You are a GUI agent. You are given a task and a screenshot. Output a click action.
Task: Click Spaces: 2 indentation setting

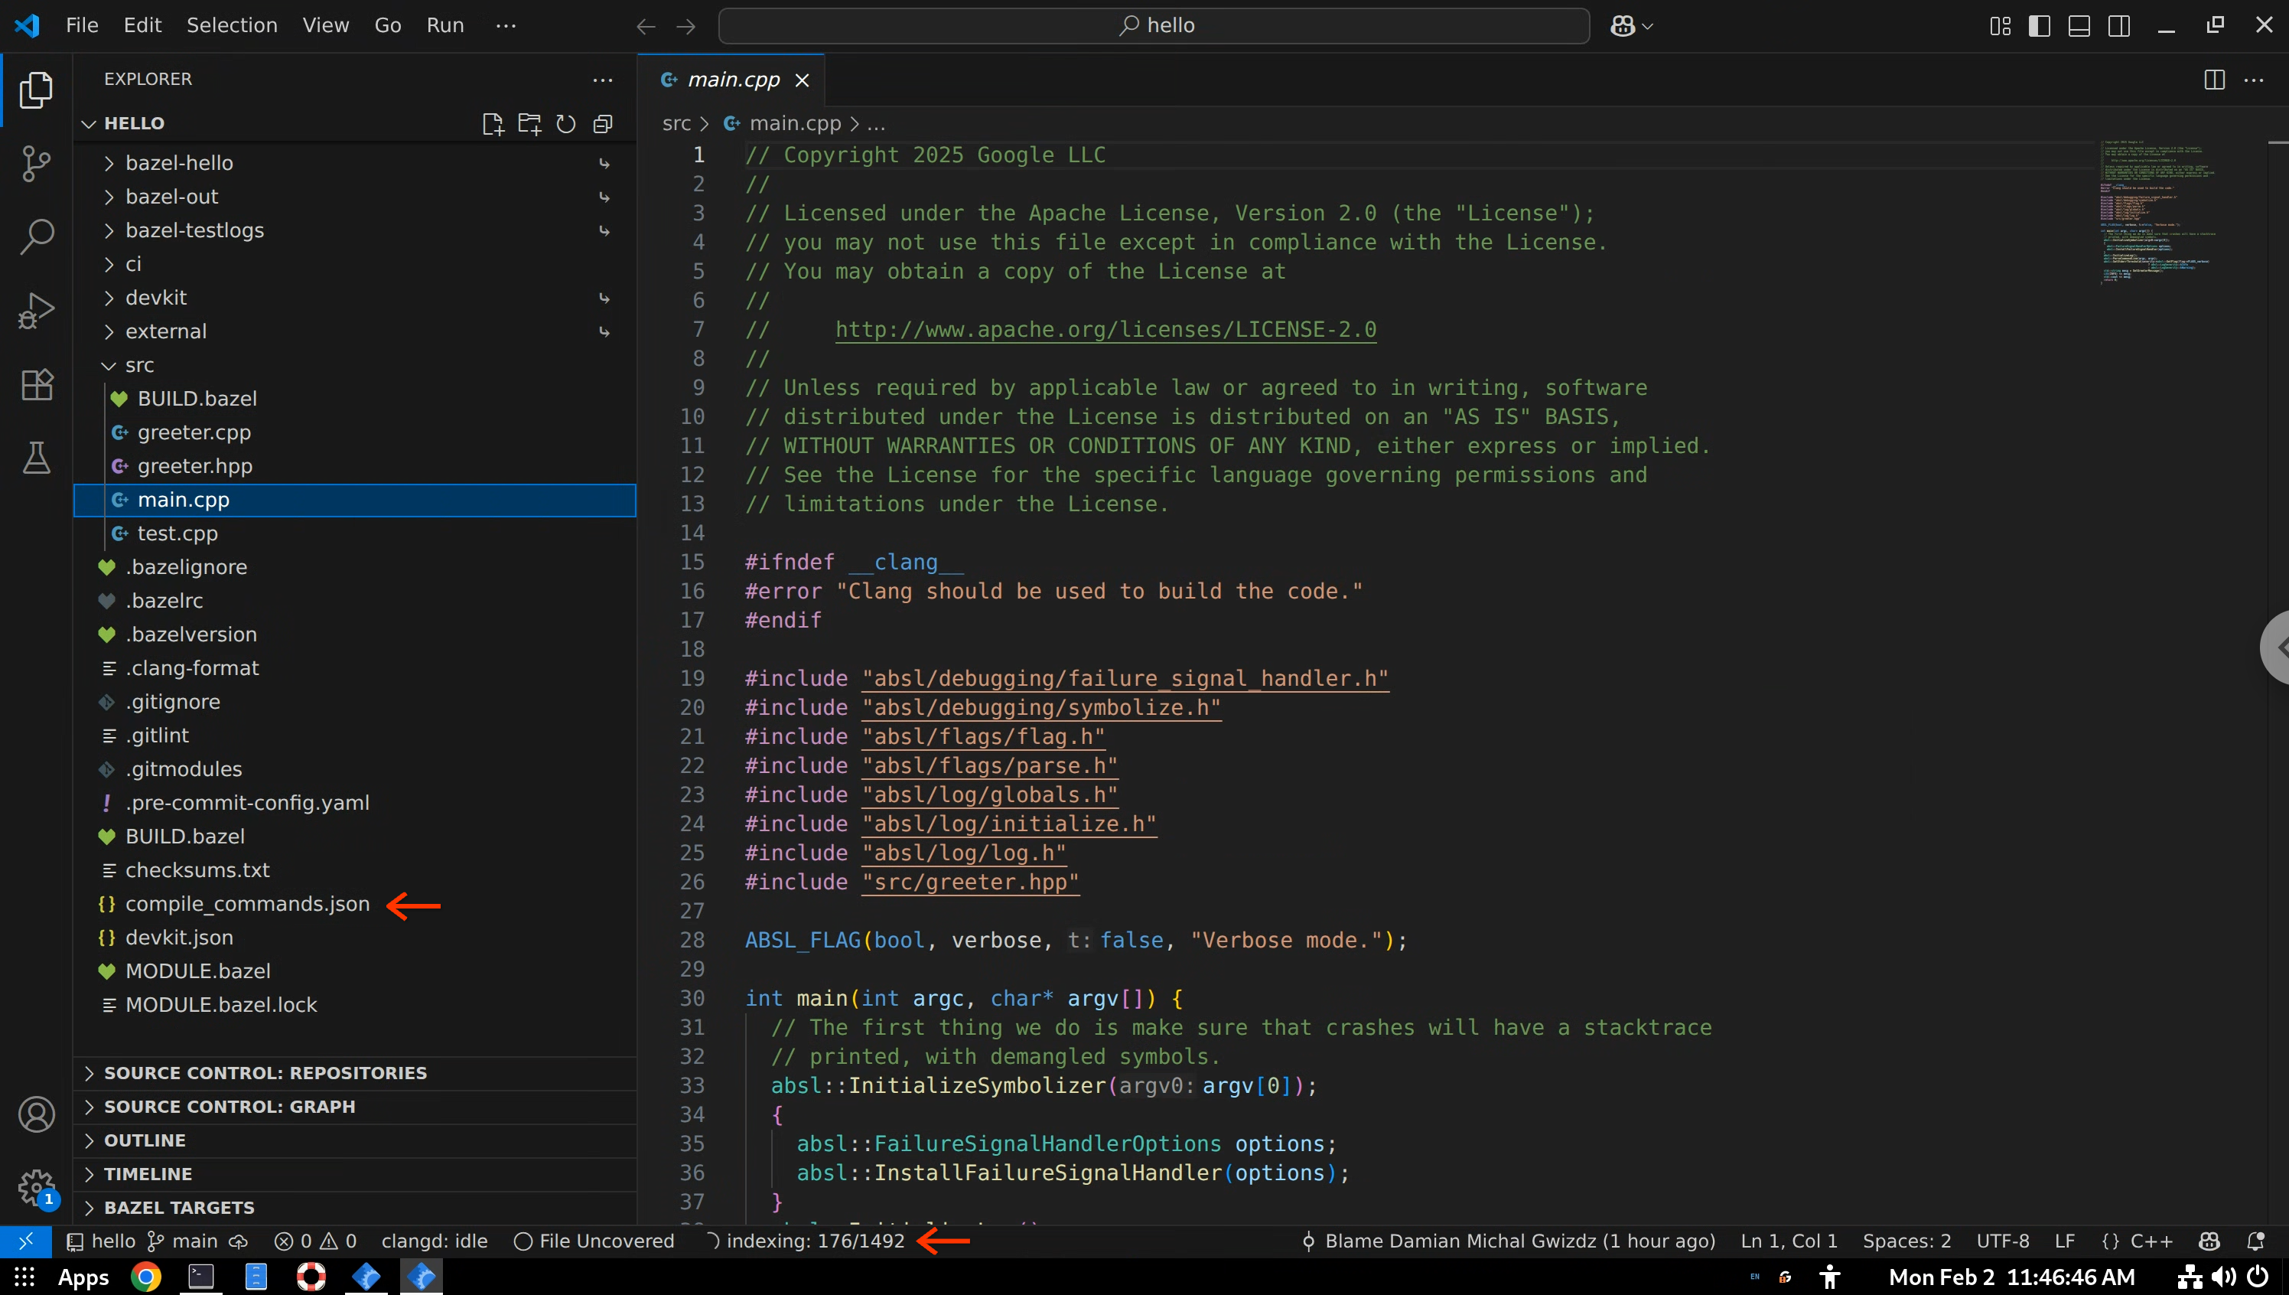coord(1906,1241)
